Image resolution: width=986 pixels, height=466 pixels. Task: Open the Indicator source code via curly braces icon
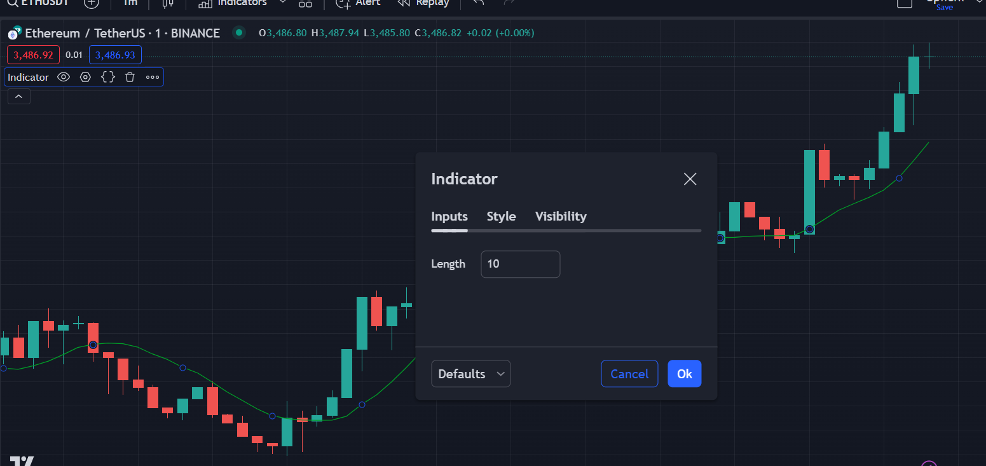click(107, 76)
